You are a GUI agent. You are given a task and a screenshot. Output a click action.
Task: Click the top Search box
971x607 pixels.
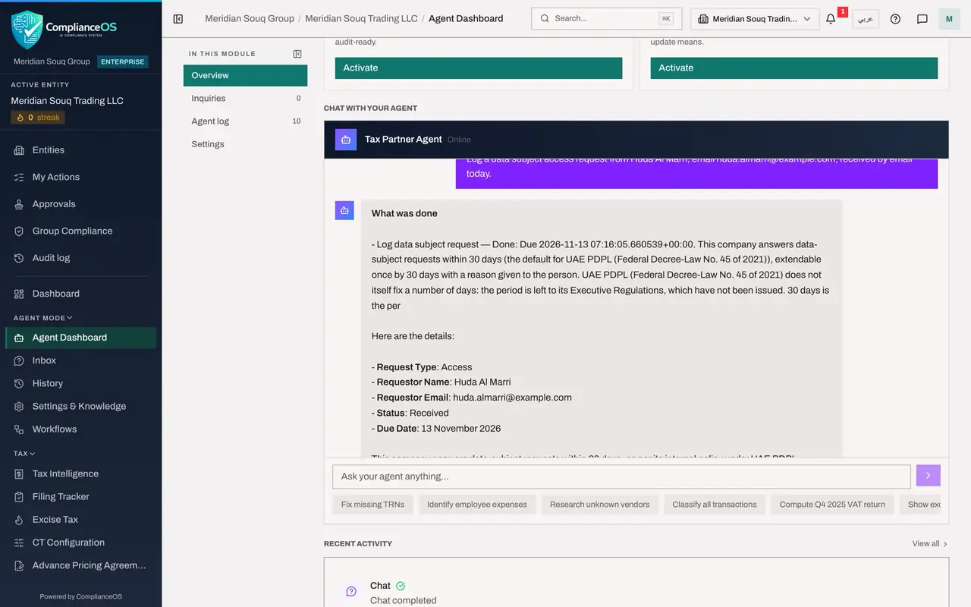(607, 18)
